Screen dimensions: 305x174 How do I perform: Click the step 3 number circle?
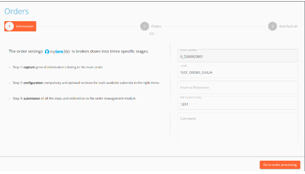pos(272,26)
